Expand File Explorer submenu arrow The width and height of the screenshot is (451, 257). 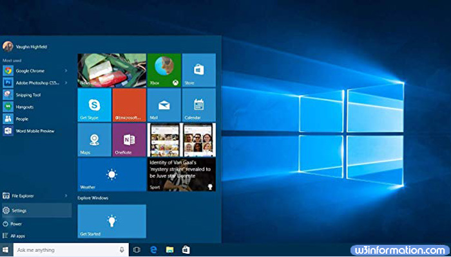point(66,195)
